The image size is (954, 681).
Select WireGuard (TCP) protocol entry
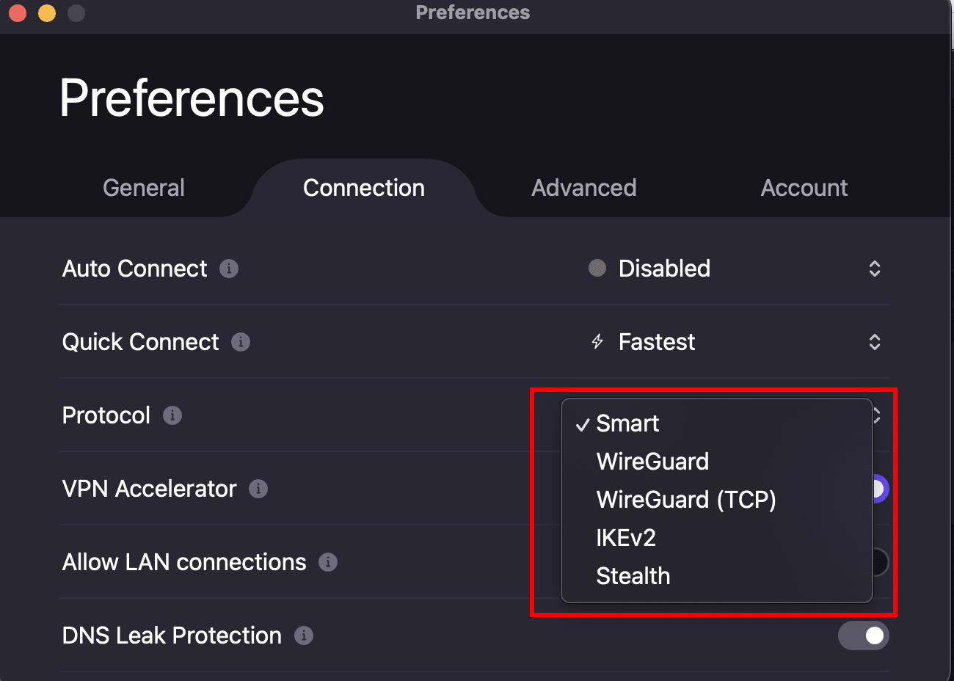pos(686,500)
